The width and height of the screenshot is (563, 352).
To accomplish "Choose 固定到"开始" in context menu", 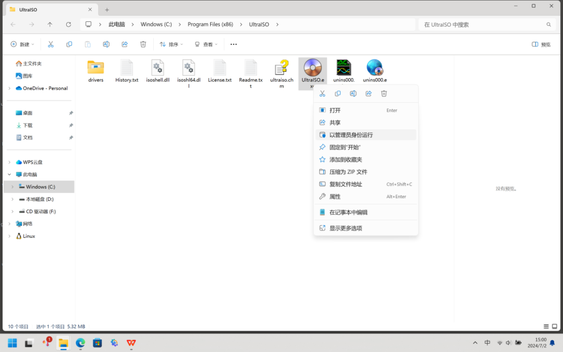I will (x=366, y=147).
